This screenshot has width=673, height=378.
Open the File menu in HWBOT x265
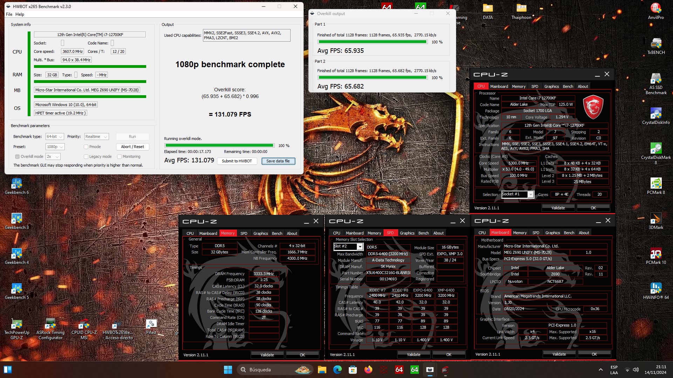tap(9, 14)
